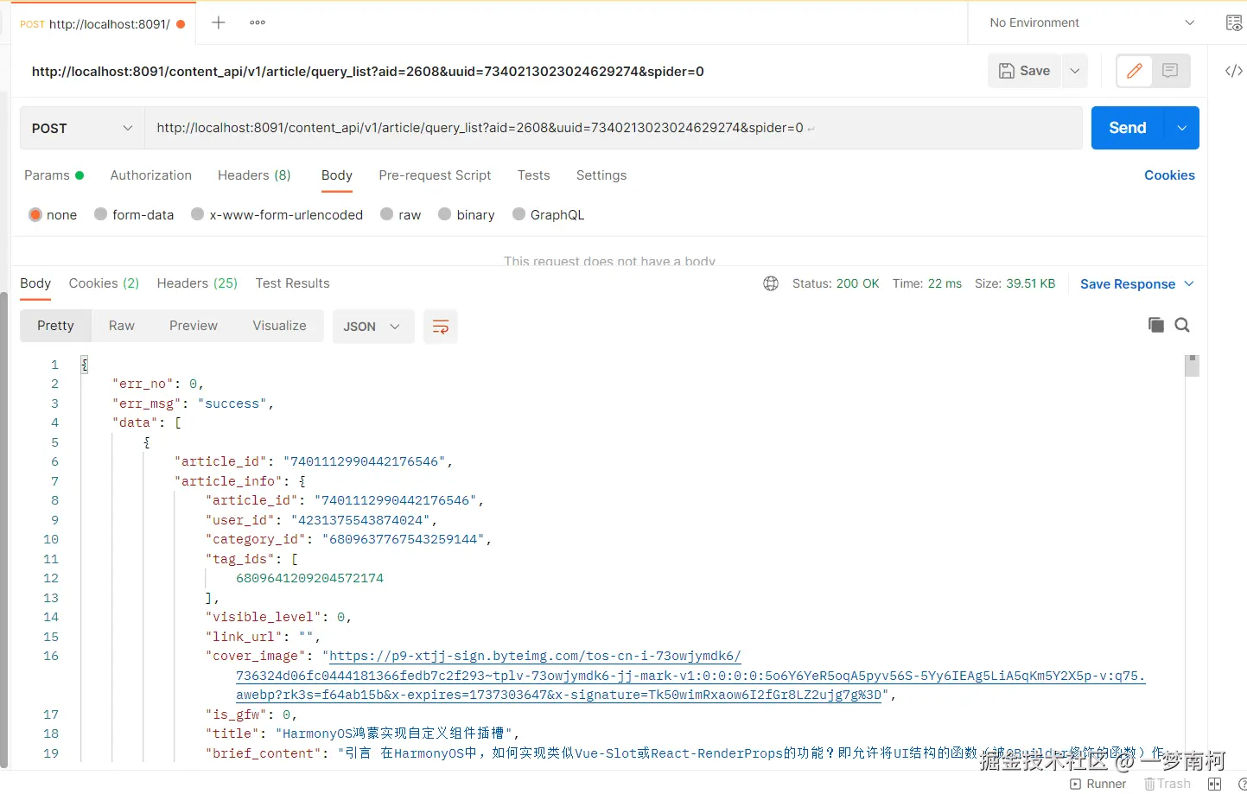Screen dimensions: 1247x794
Task: Click the request URL input field
Action: click(x=614, y=128)
